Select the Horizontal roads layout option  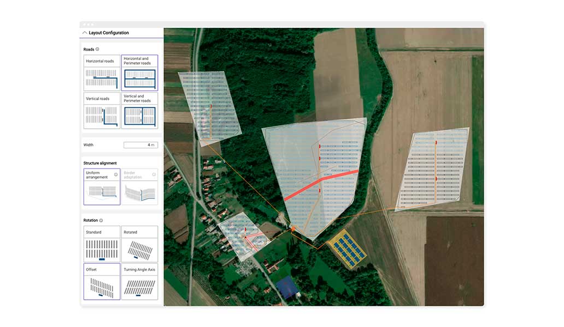coord(102,72)
